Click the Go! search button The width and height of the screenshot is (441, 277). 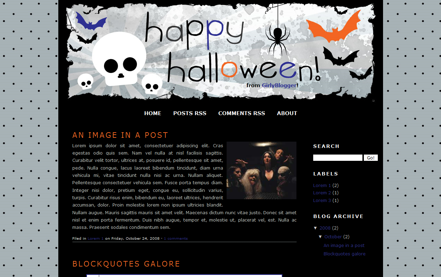371,158
